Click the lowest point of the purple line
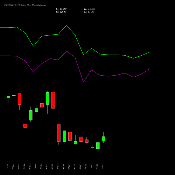175x175 pixels. click(83, 82)
